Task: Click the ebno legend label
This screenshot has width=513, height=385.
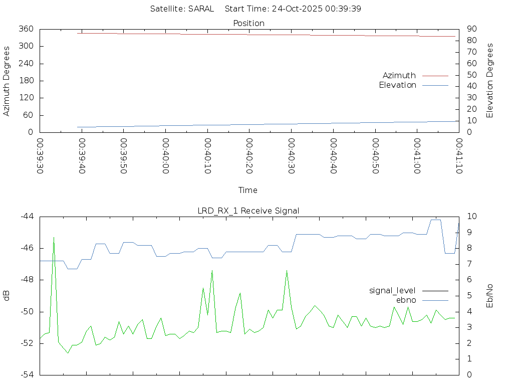Action: pos(406,300)
